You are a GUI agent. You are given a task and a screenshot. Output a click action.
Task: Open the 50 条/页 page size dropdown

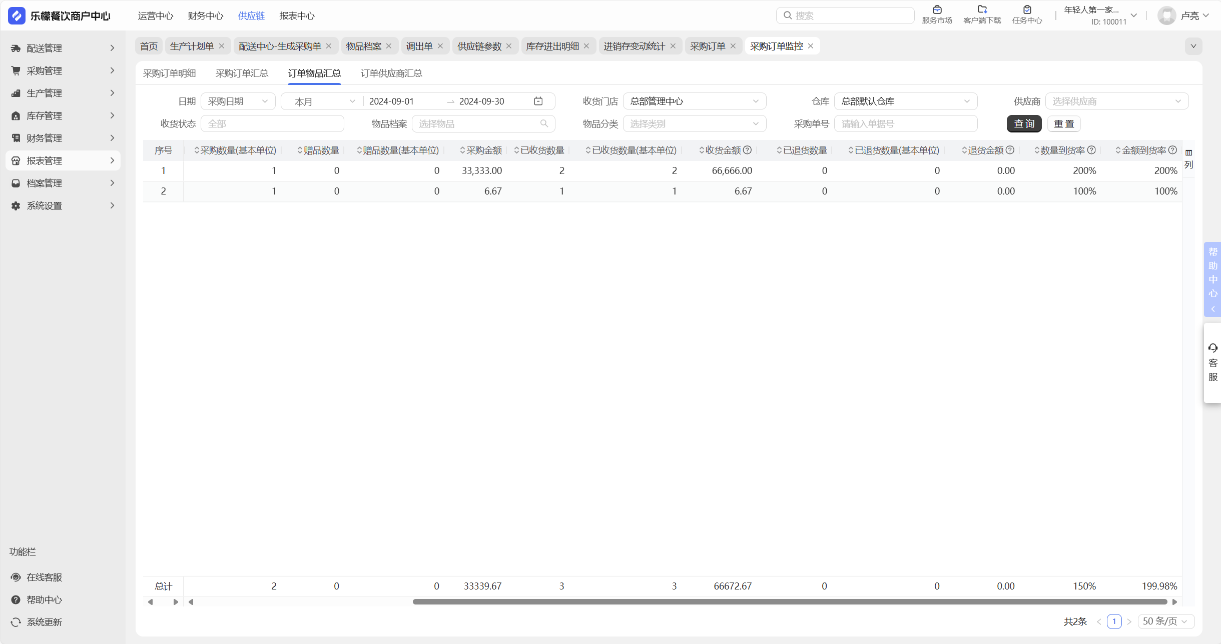point(1165,621)
